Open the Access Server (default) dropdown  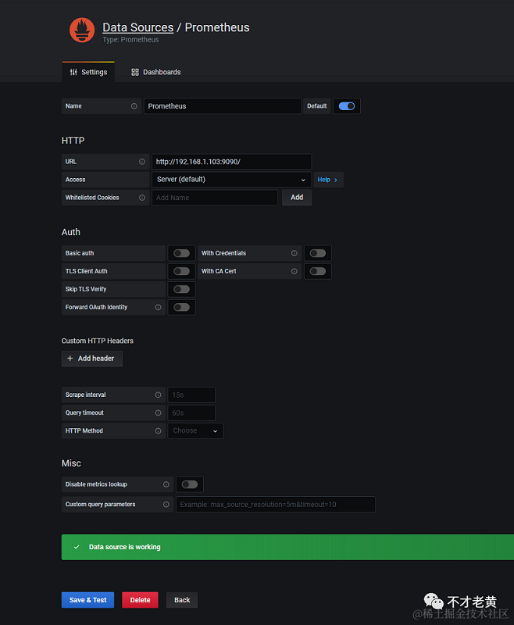tap(231, 180)
